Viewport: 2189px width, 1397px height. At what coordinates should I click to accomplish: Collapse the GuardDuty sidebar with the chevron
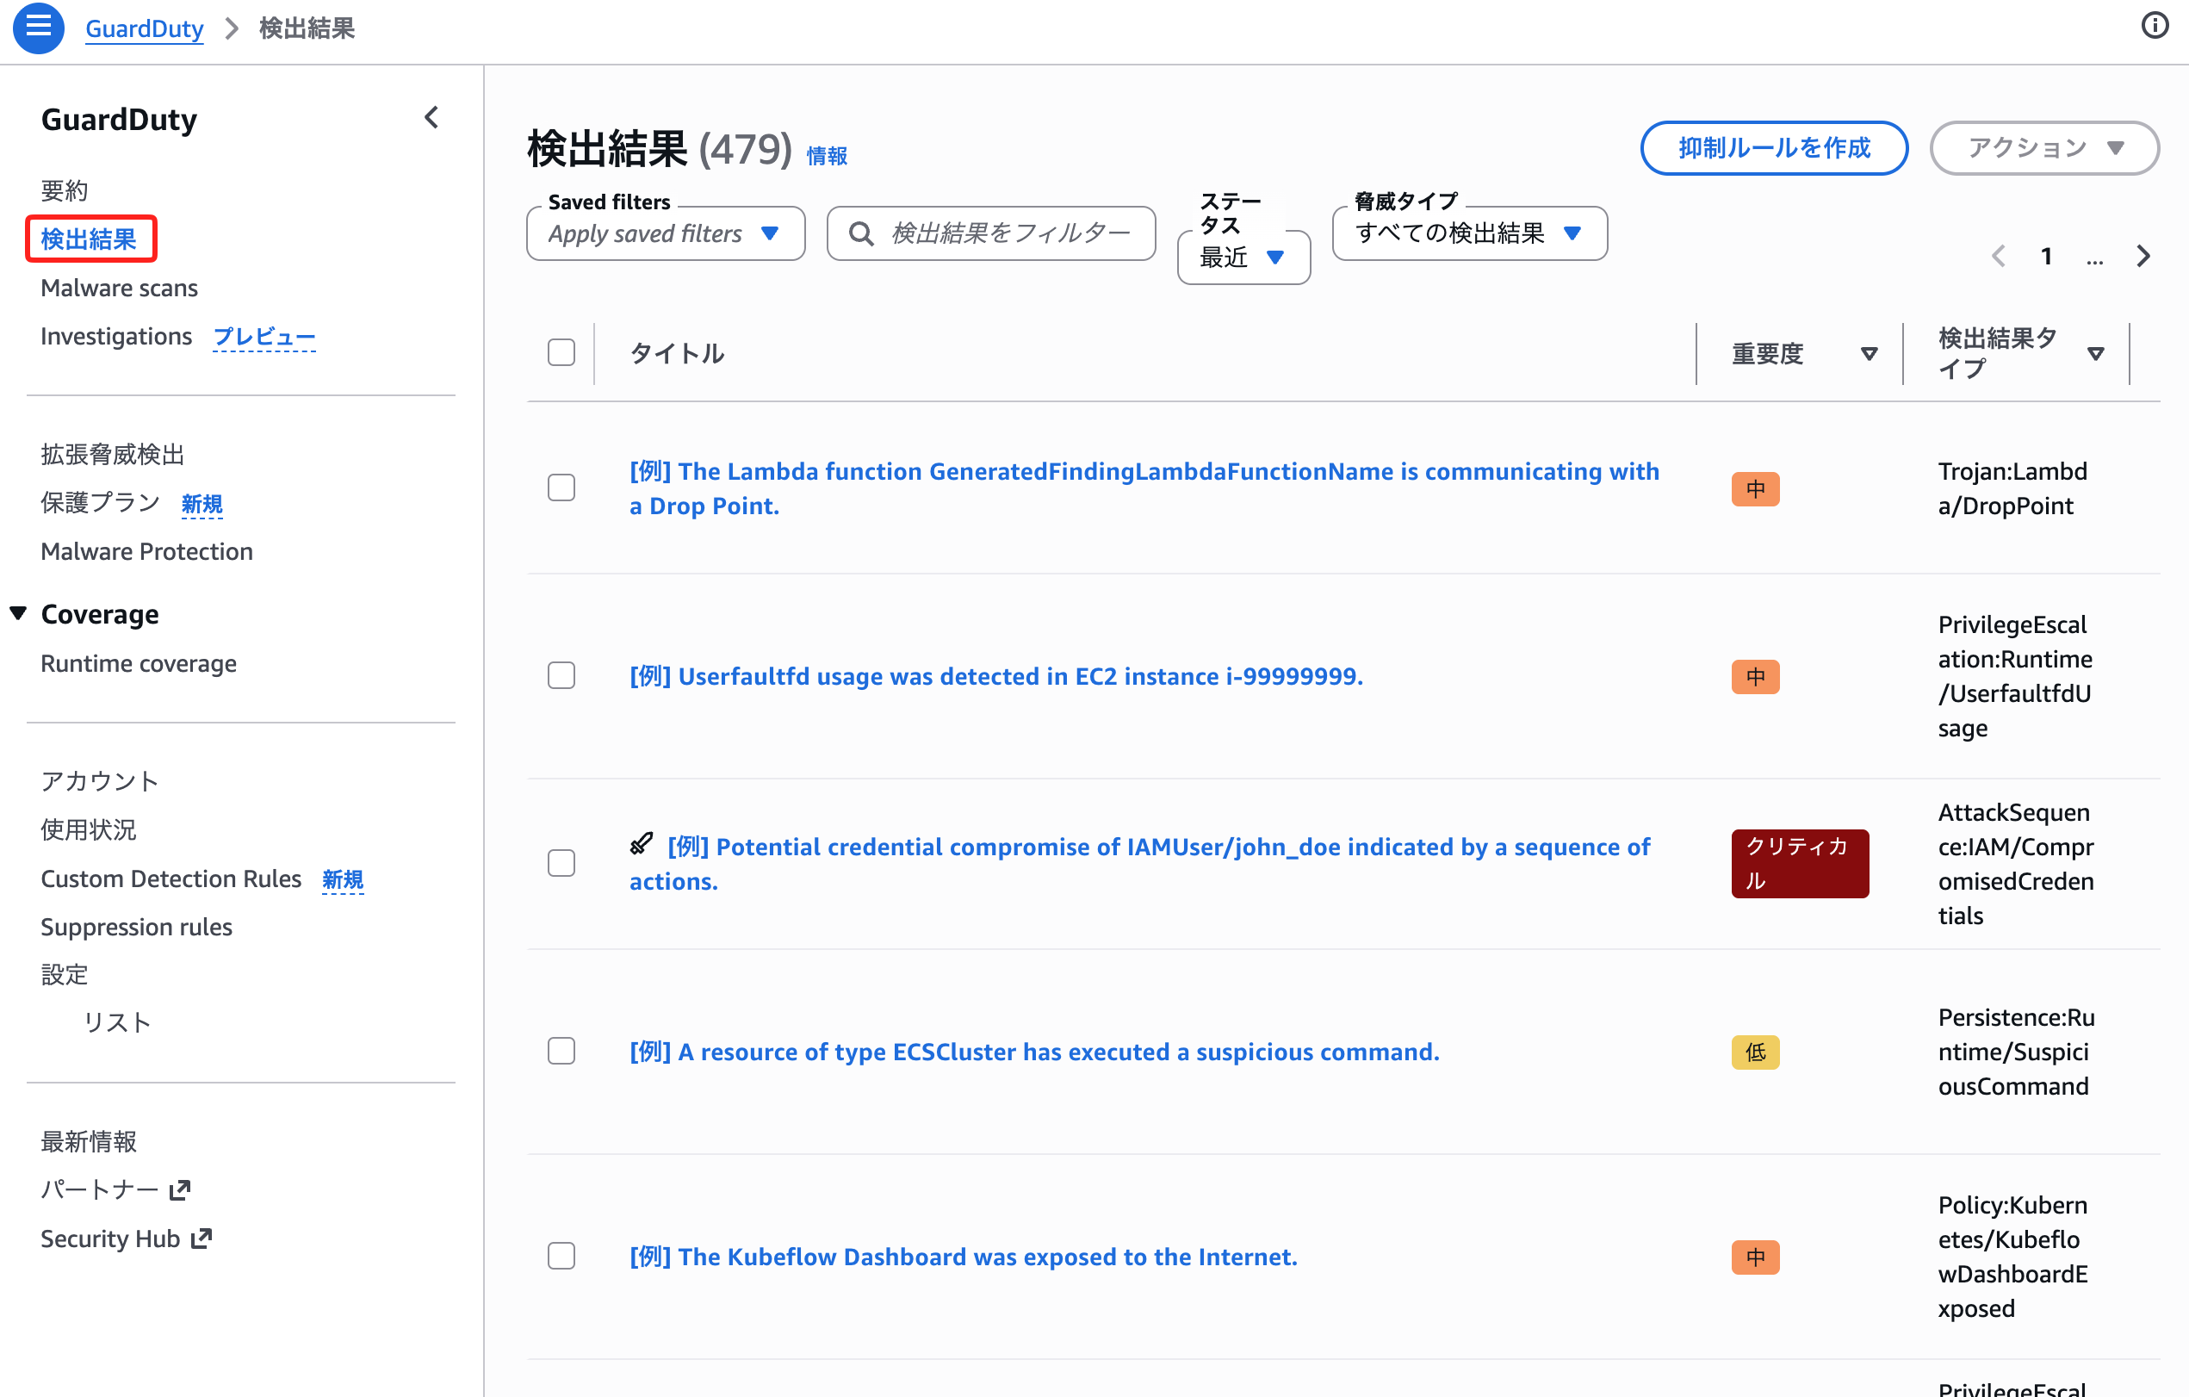tap(431, 117)
